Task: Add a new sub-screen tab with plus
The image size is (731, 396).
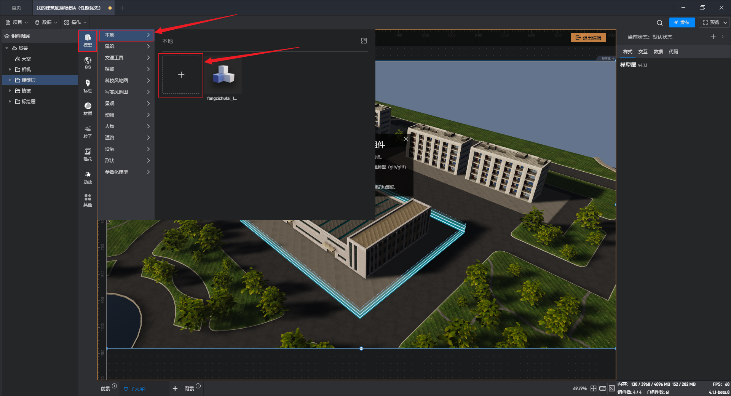Action: pos(175,388)
